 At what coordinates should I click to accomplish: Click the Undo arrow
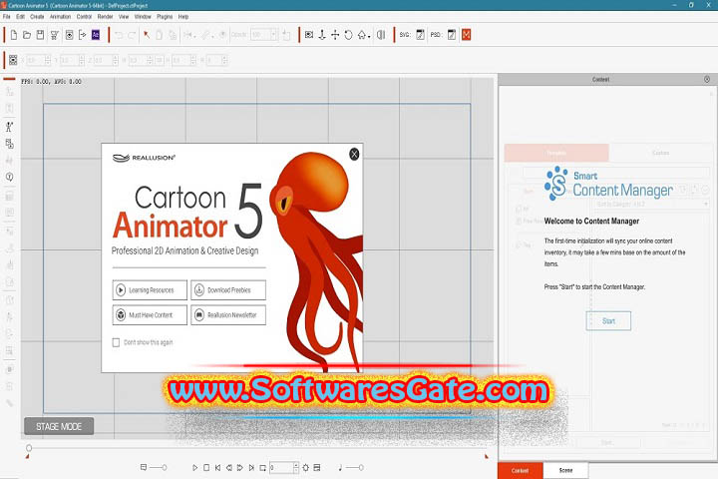[119, 35]
